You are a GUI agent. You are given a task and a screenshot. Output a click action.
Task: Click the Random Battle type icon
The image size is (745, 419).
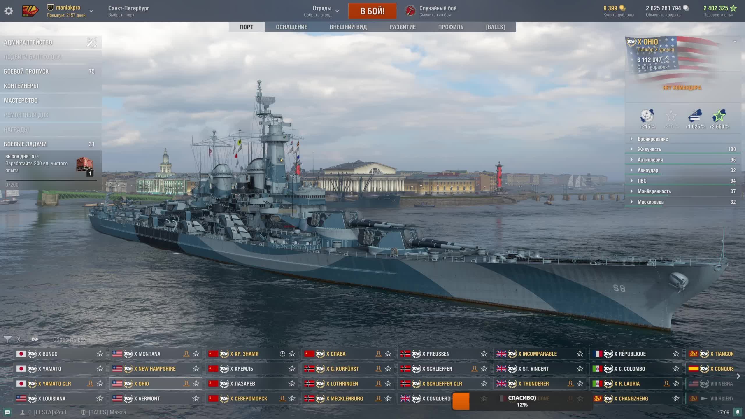coord(410,11)
